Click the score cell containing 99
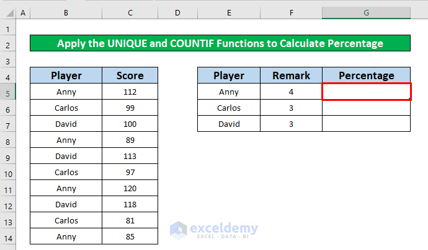 [130, 108]
